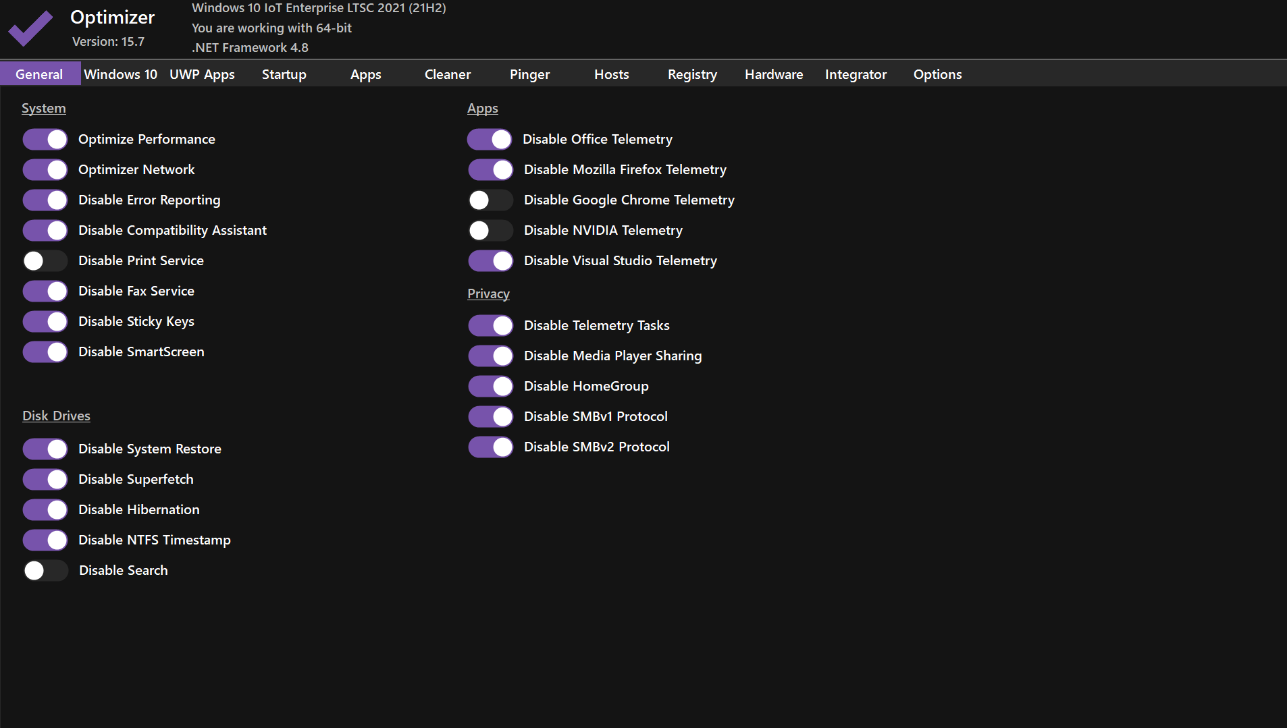
Task: Turn off Disable Fax Service
Action: 45,291
